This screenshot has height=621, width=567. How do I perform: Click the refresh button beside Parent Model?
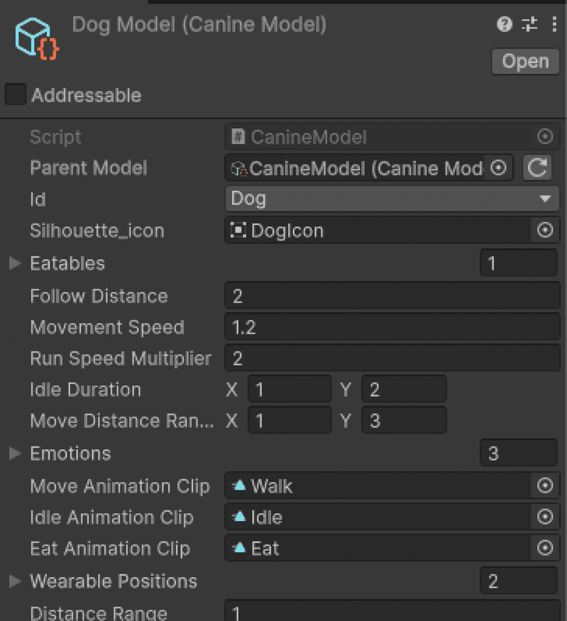(537, 167)
